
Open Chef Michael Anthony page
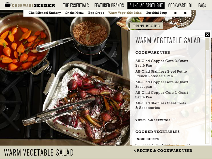point(45,13)
